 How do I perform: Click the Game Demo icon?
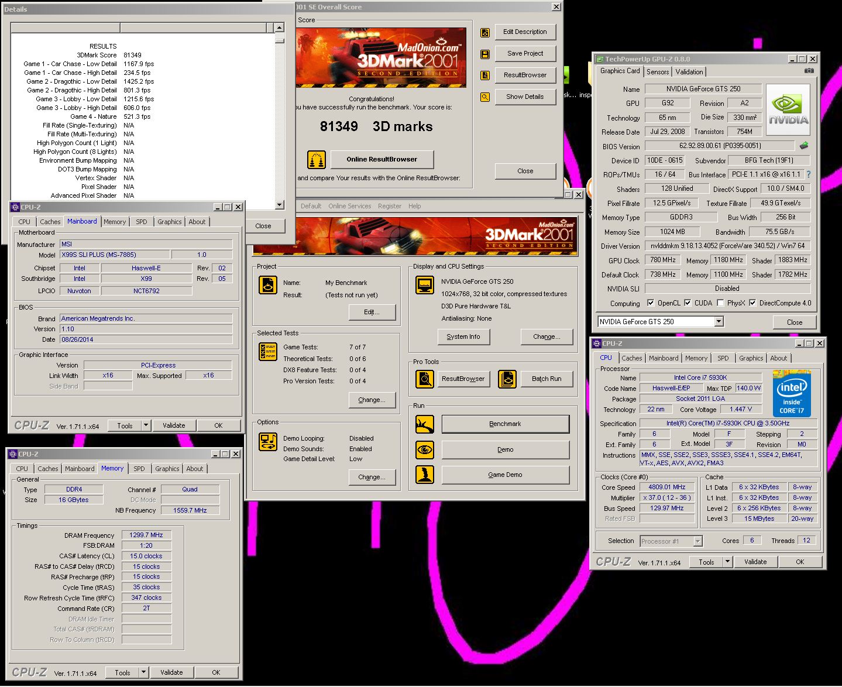[425, 475]
